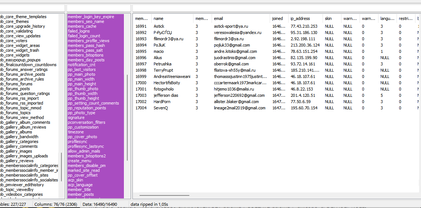Image resolution: width=421 pixels, height=208 pixels.
Task: Click the joined column header
Action: (x=277, y=18)
